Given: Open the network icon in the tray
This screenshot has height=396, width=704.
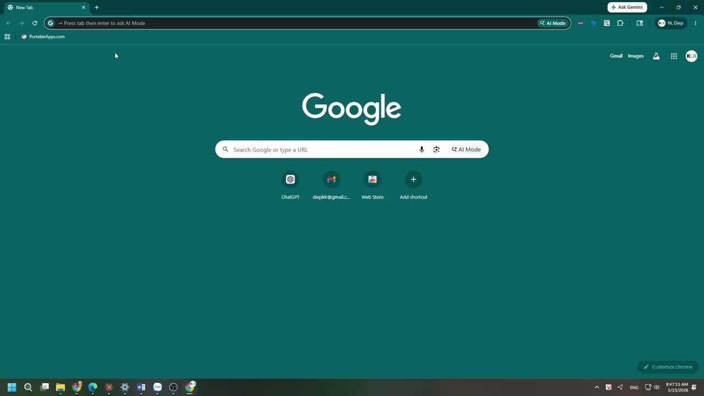Looking at the screenshot, I should coord(648,387).
